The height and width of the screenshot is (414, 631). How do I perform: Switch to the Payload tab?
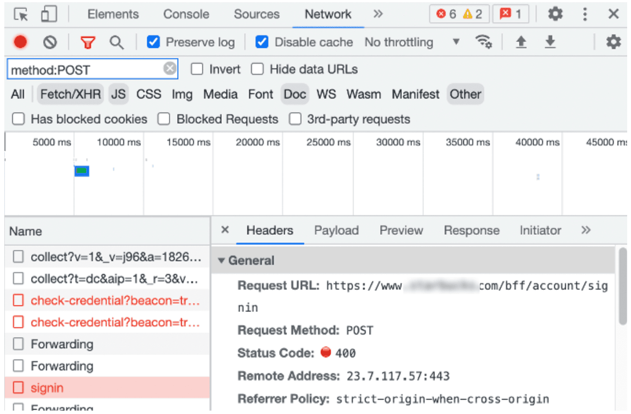pyautogui.click(x=336, y=230)
